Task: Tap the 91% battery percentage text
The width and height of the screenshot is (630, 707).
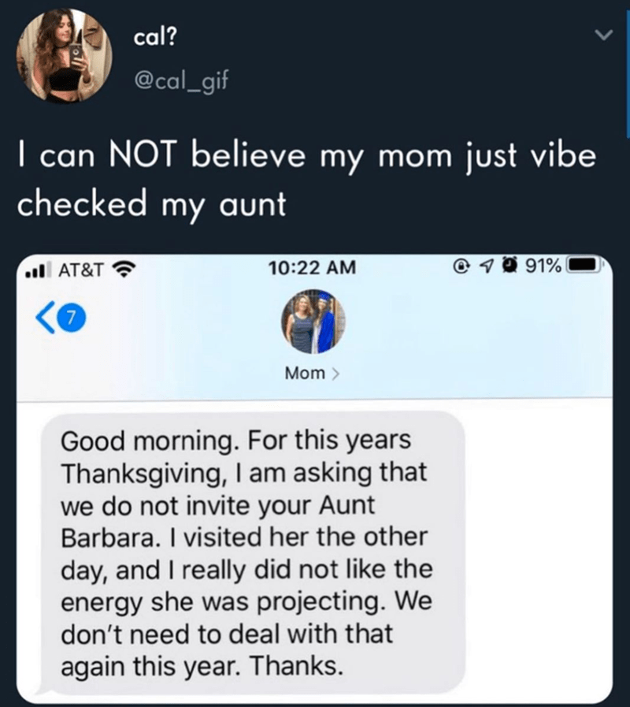Action: 544,266
